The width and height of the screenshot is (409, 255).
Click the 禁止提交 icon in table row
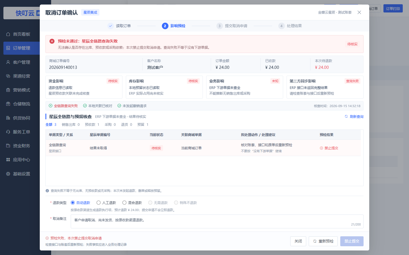[322, 148]
